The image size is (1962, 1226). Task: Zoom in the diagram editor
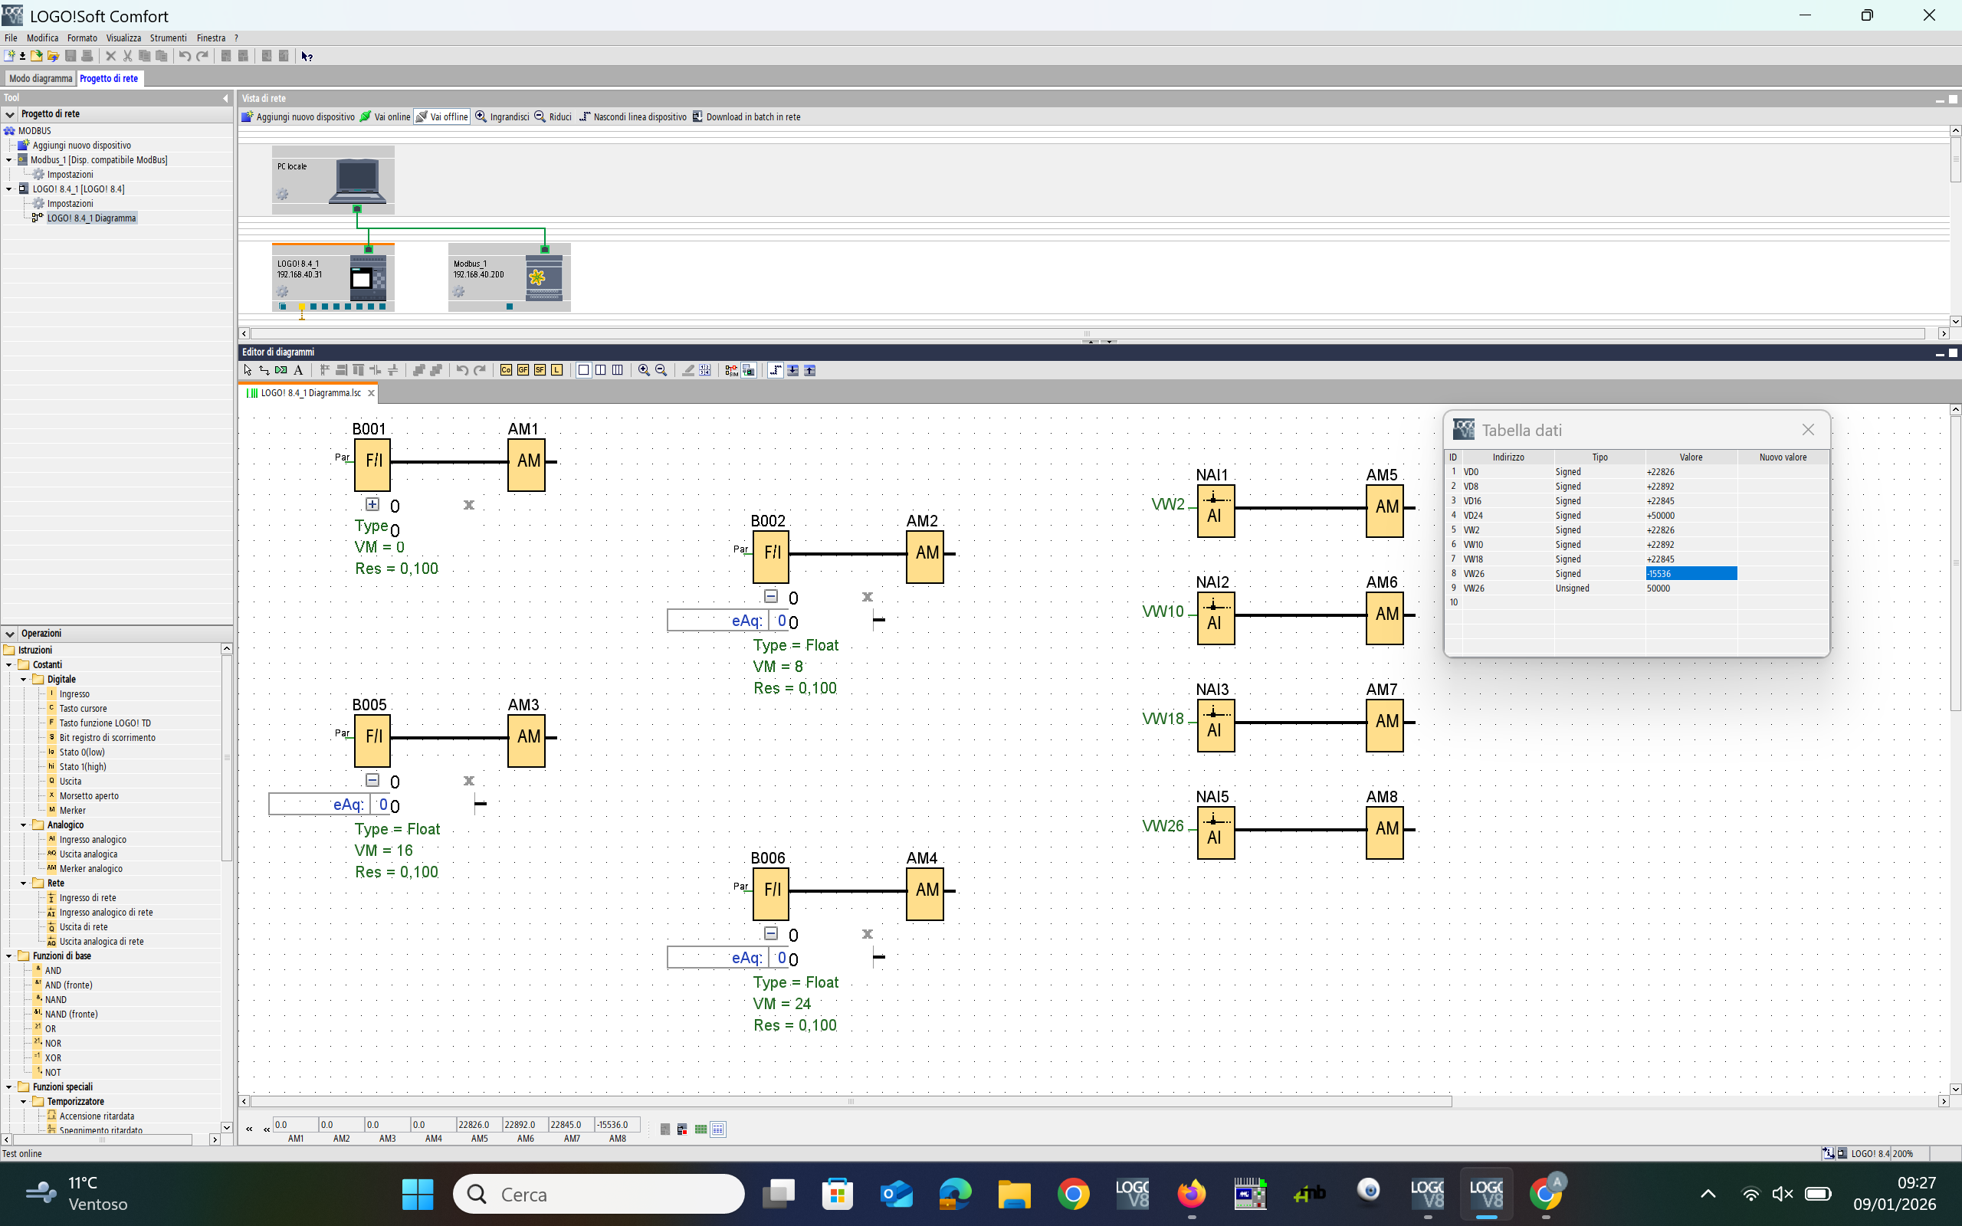pyautogui.click(x=644, y=371)
